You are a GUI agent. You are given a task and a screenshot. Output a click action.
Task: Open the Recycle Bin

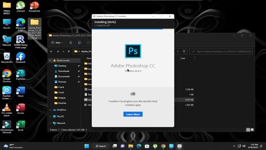(7, 58)
